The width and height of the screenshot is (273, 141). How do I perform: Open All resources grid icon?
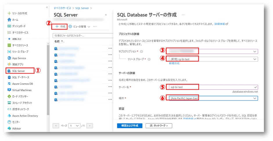click(x=9, y=45)
